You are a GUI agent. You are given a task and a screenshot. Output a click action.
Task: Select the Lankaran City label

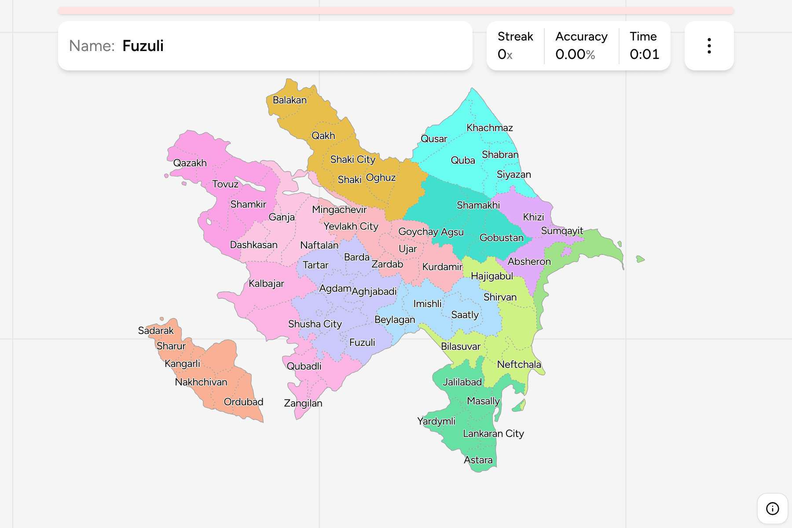(493, 434)
